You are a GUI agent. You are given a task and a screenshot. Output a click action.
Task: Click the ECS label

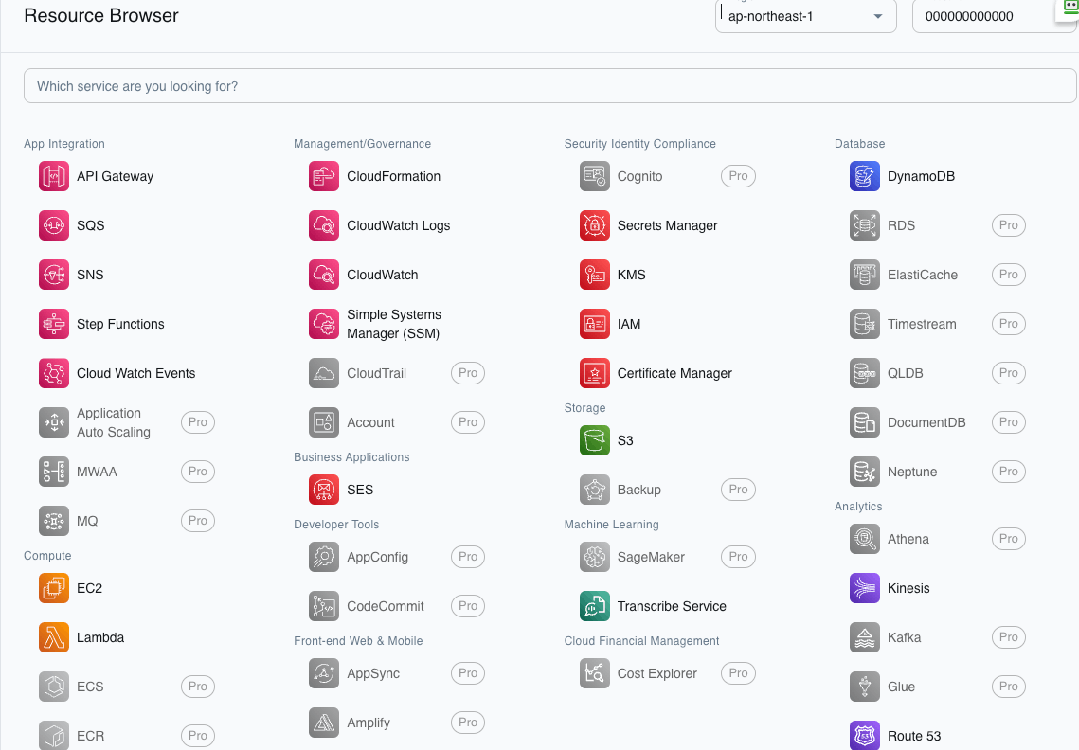[x=90, y=687]
